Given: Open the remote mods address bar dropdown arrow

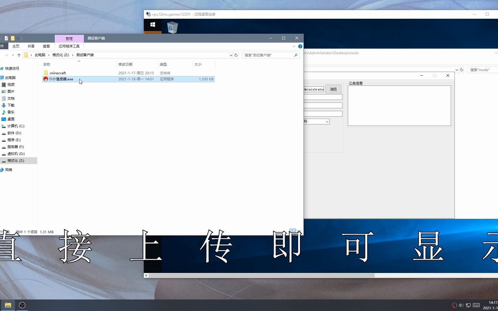Looking at the screenshot, I should (x=456, y=70).
